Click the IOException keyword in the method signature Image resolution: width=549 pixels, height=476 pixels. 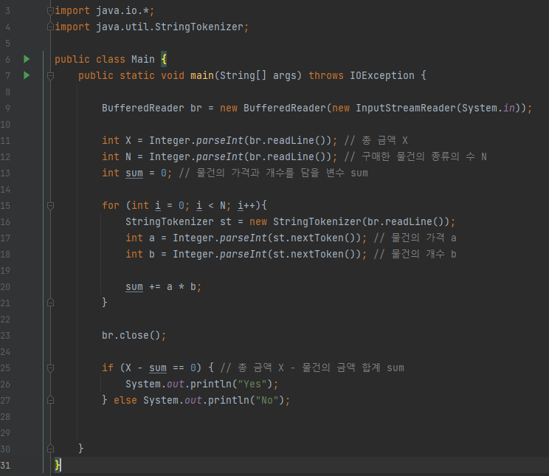pos(382,75)
